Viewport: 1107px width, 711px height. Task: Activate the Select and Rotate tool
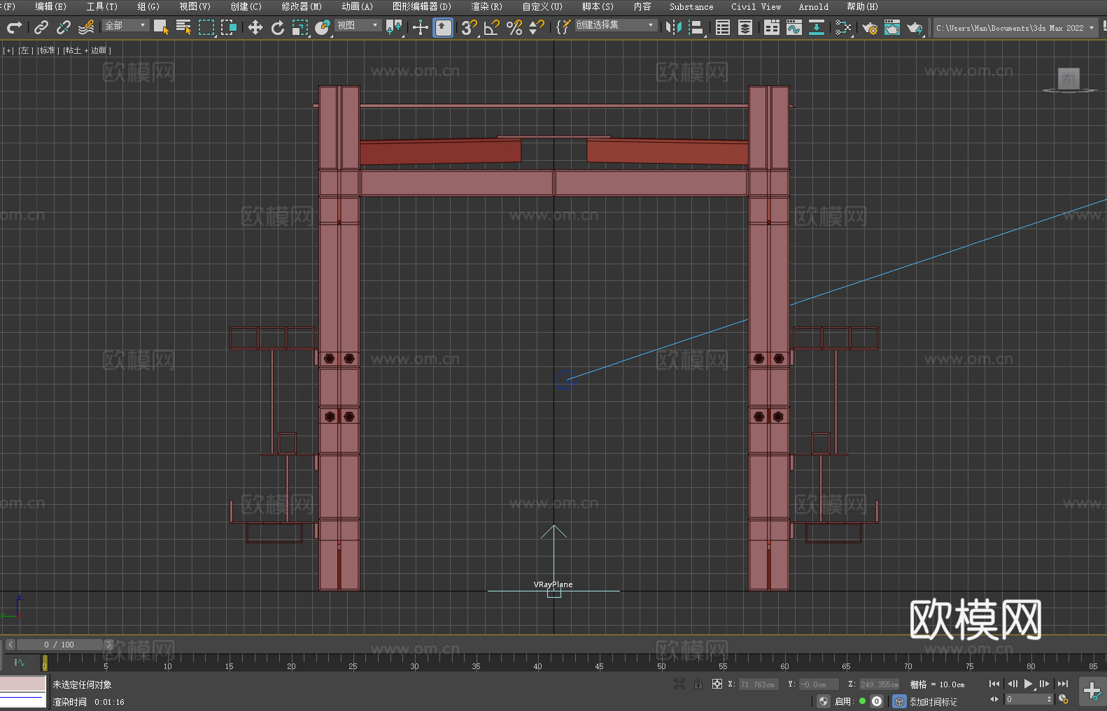(278, 27)
